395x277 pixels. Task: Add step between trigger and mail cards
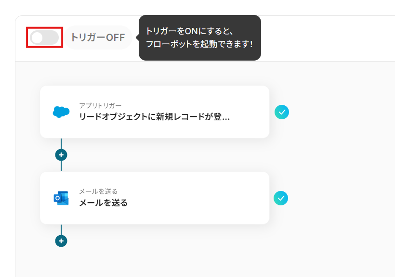point(61,155)
